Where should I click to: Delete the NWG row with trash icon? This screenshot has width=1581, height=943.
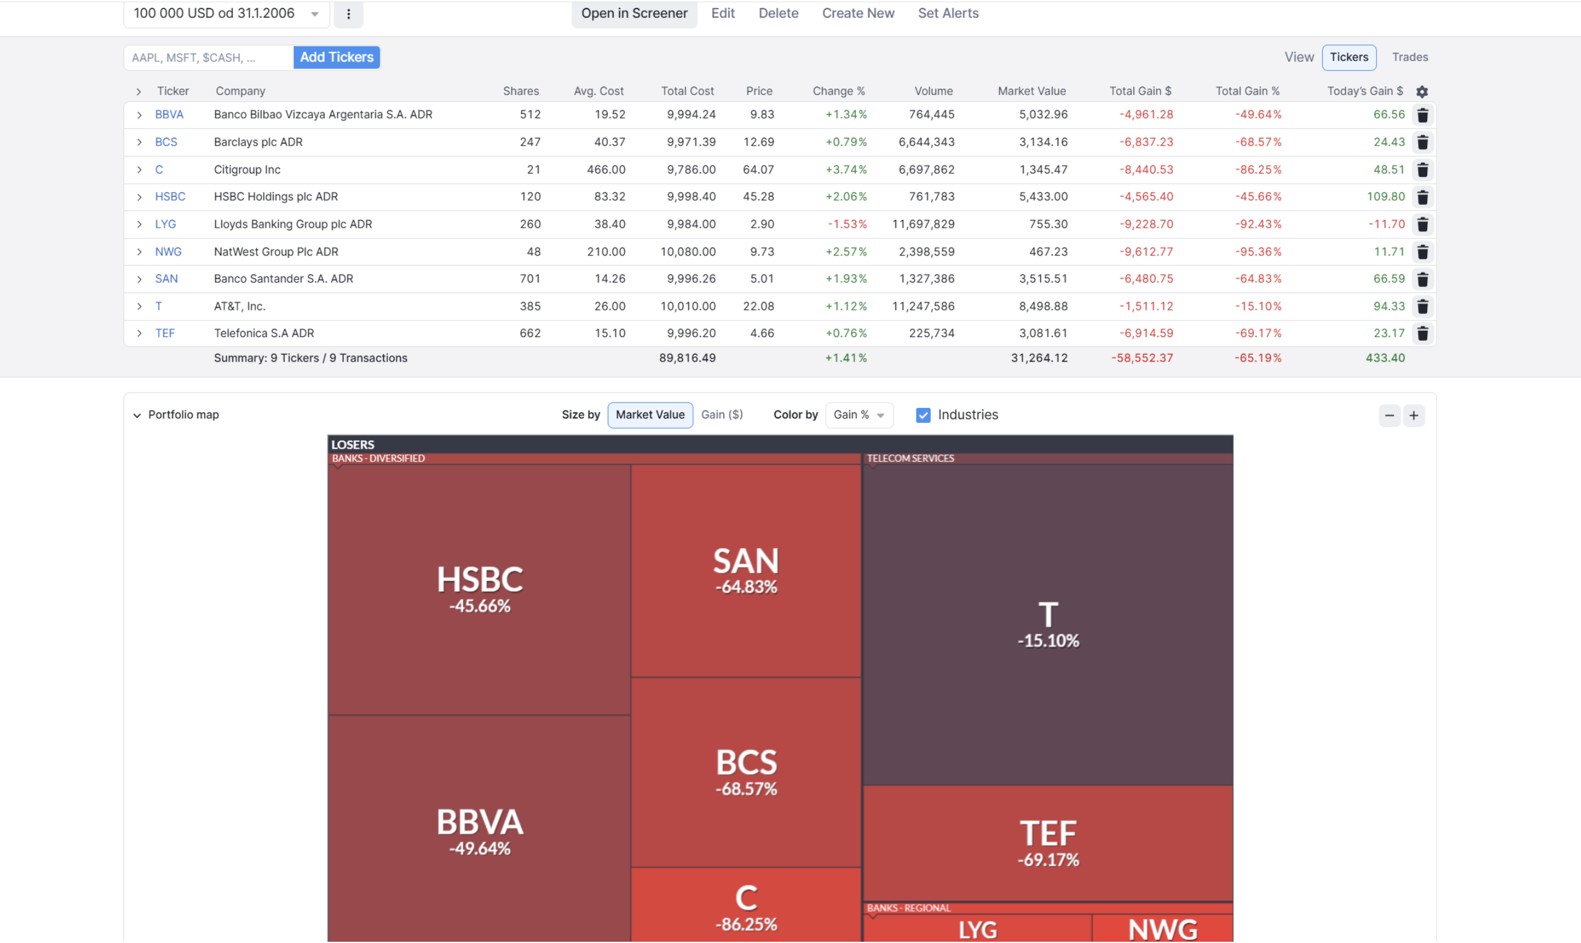click(x=1422, y=252)
